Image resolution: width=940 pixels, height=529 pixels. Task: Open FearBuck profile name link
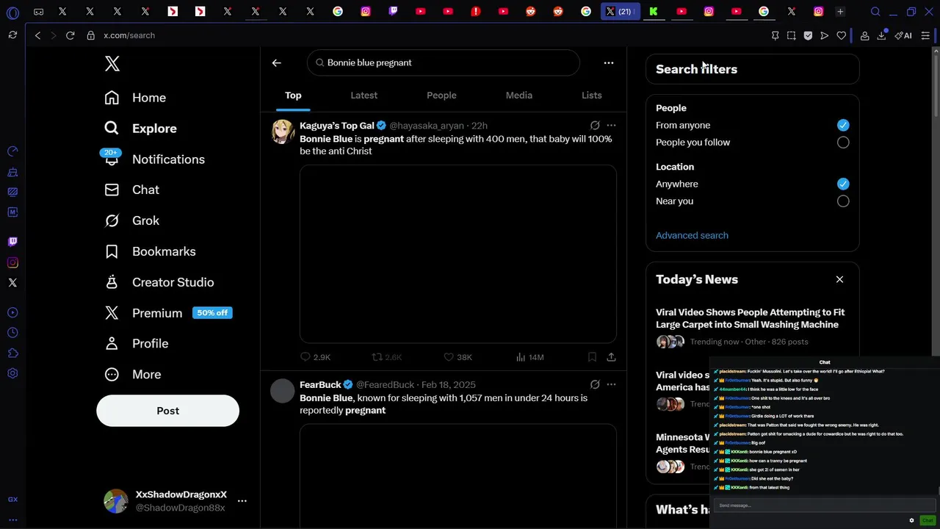coord(320,384)
